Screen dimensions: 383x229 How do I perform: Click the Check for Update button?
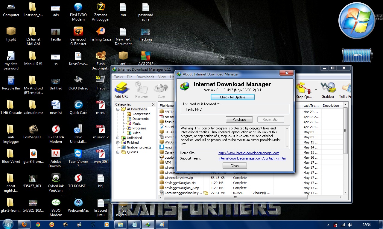point(232,97)
